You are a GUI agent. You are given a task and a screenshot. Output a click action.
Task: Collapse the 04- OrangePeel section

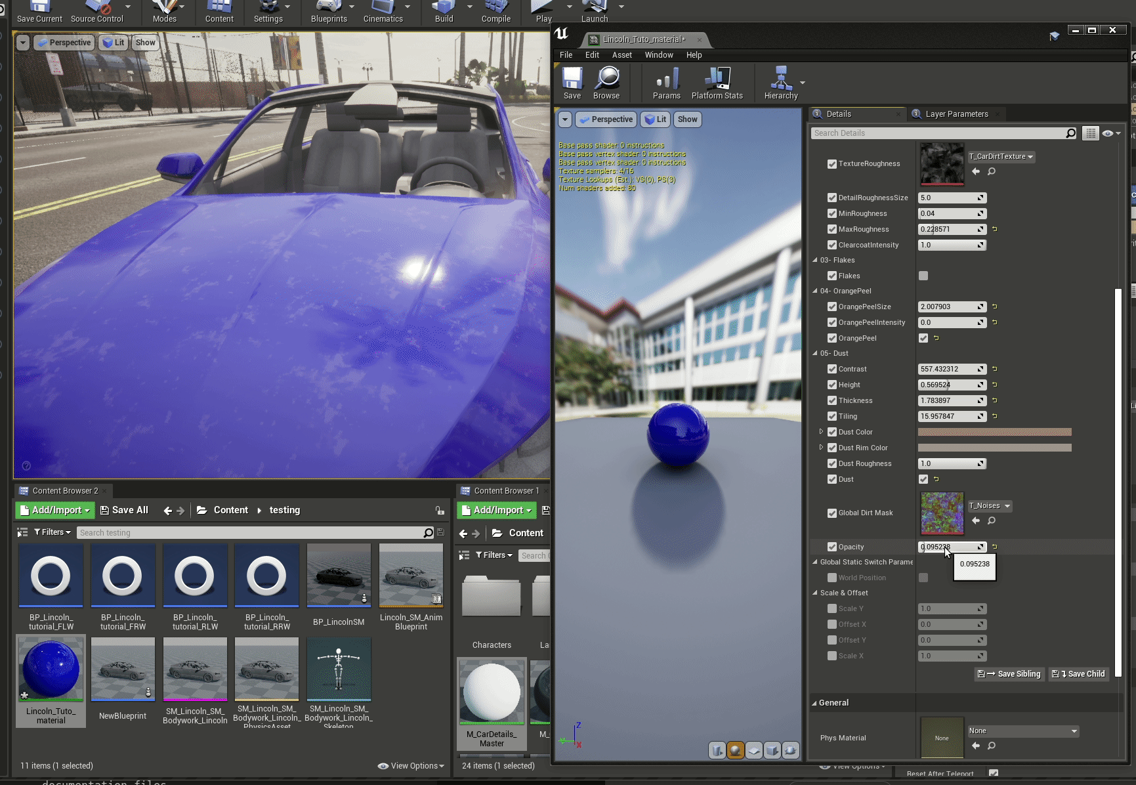pos(815,291)
